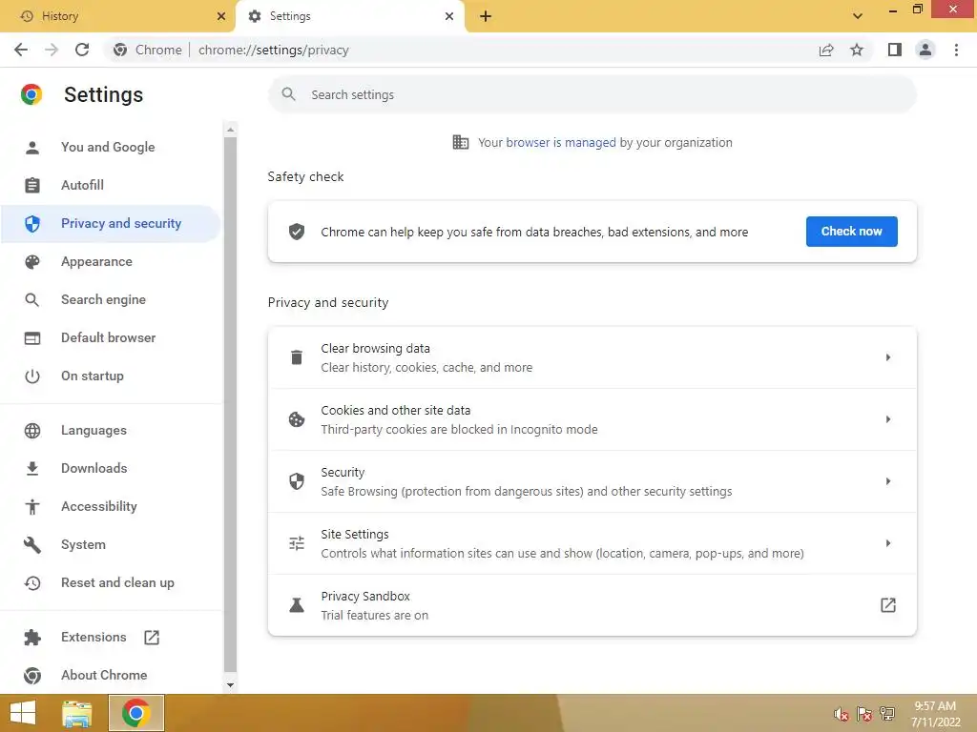Click the share page icon
Viewport: 977px width, 732px height.
point(826,50)
